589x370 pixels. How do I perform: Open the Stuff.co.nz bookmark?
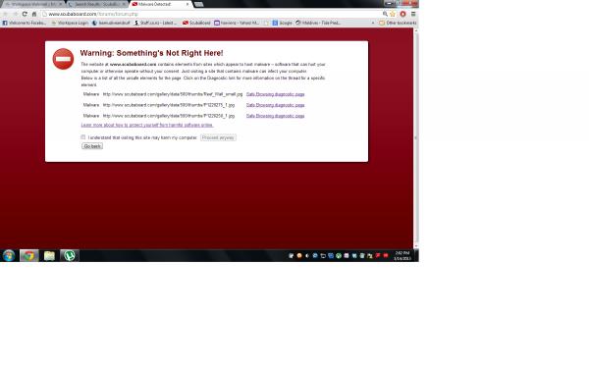click(x=155, y=23)
